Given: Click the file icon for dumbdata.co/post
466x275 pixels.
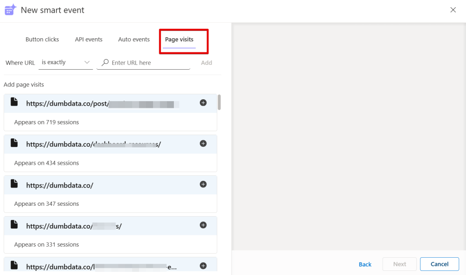Looking at the screenshot, I should pyautogui.click(x=14, y=102).
